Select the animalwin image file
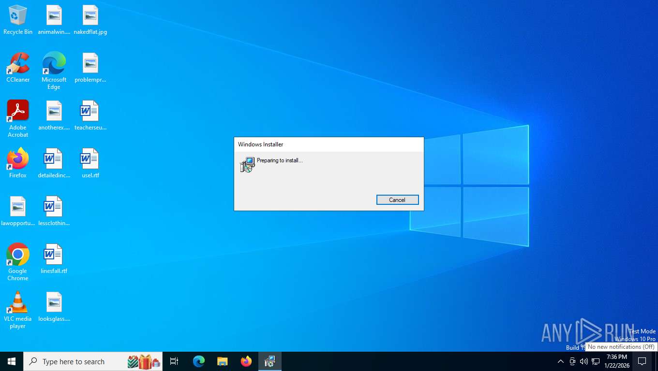The image size is (658, 371). coord(54,20)
